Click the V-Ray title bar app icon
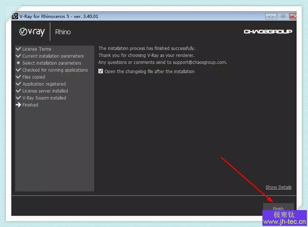 click(x=15, y=16)
